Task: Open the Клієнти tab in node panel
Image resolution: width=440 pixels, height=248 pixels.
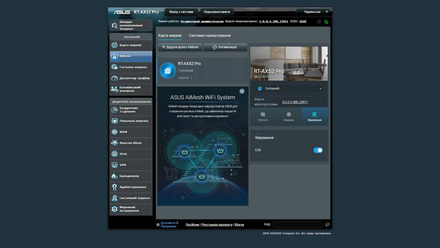Action: click(x=263, y=117)
